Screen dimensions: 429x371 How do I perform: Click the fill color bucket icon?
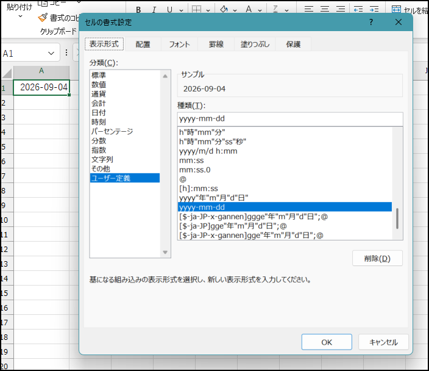224,9
